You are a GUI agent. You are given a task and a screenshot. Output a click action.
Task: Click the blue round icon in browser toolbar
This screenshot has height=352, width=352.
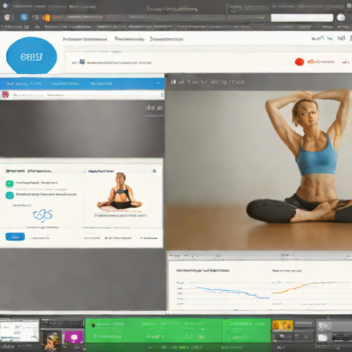tap(24, 17)
